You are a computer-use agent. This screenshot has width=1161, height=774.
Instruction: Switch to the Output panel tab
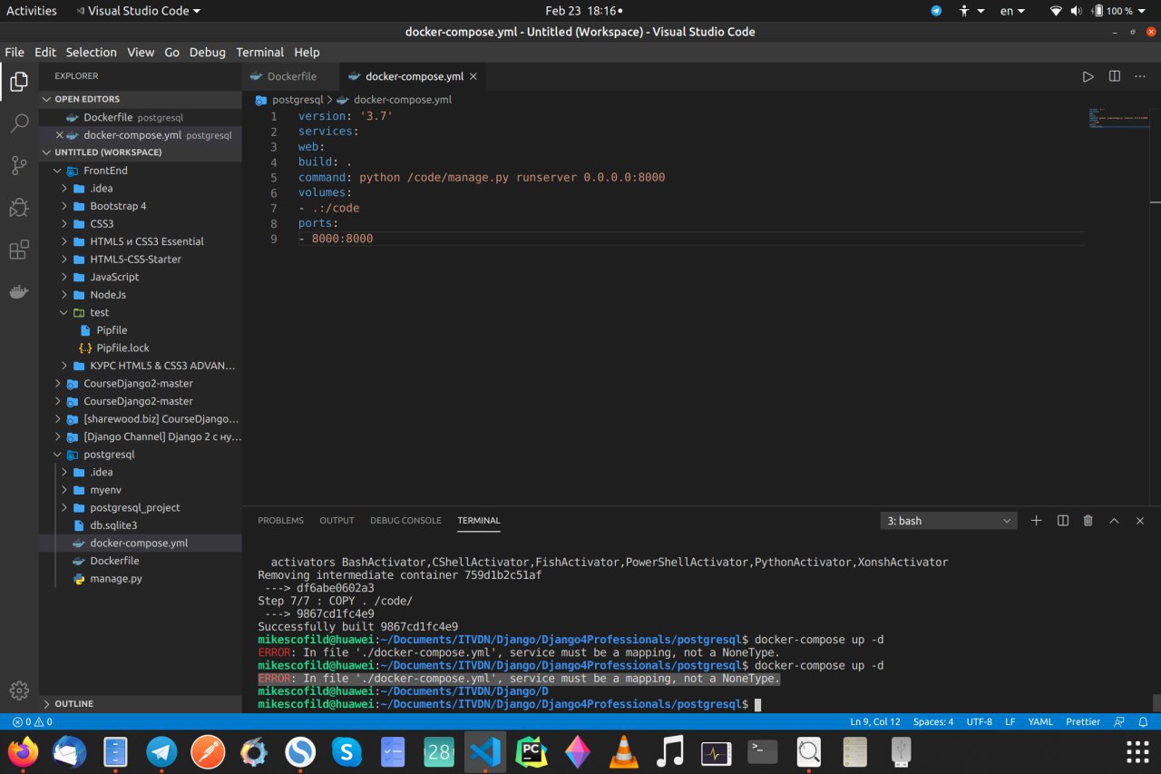[x=337, y=520]
